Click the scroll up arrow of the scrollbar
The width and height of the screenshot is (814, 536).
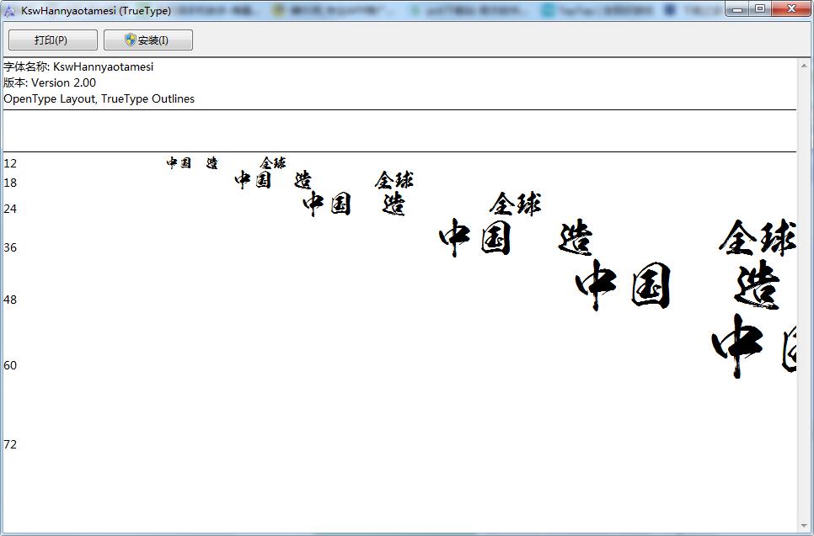(804, 66)
